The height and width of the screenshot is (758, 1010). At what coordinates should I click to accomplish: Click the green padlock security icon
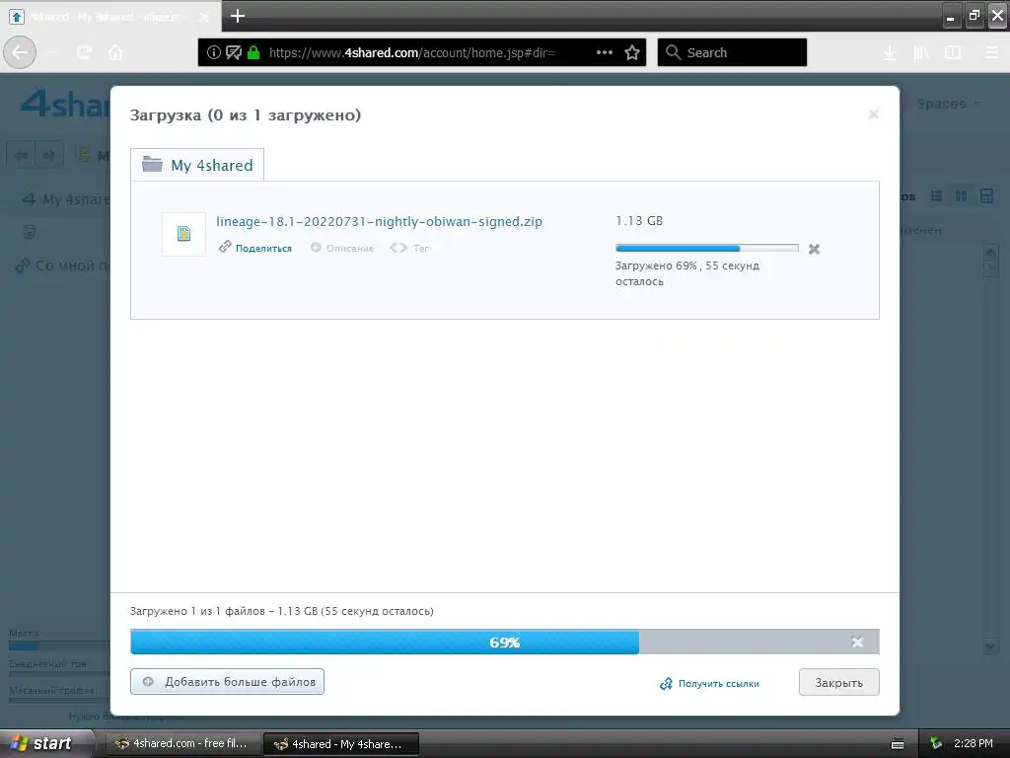point(253,52)
